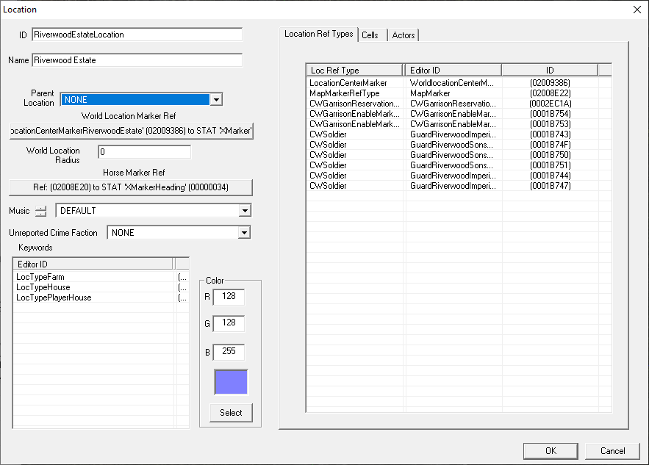This screenshot has height=465, width=649.
Task: Click the OK button
Action: [551, 451]
